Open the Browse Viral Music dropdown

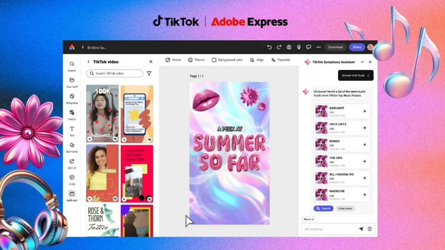coord(355,75)
